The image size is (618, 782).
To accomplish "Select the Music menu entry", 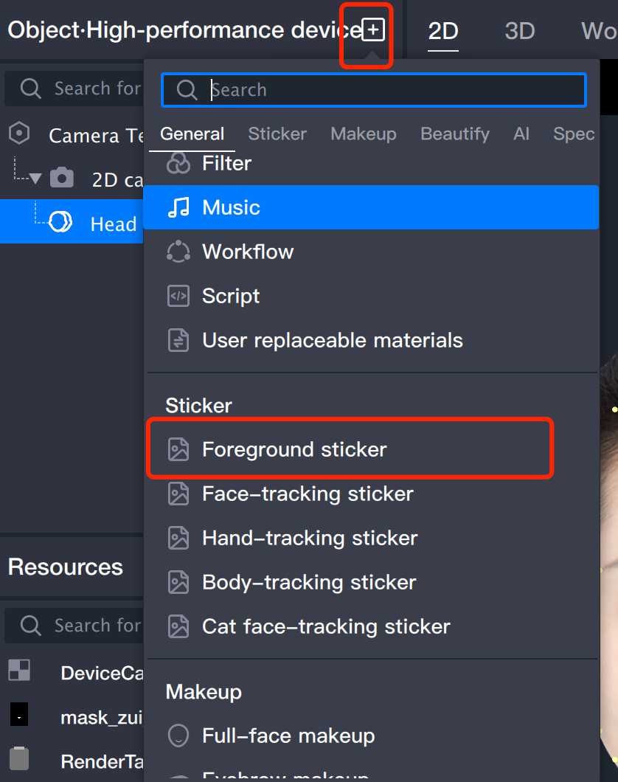I will (231, 207).
